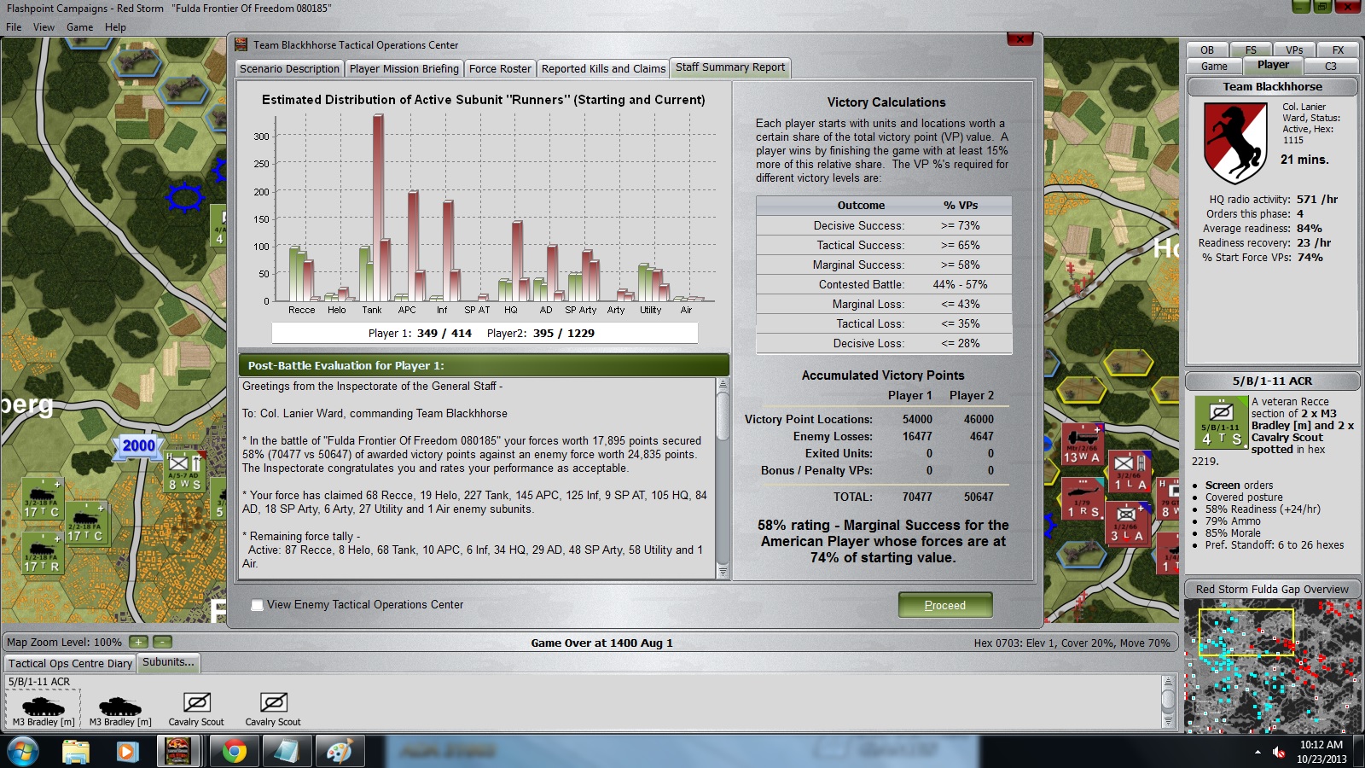Image resolution: width=1365 pixels, height=768 pixels.
Task: Show hidden system tray icons
Action: pos(1258,752)
